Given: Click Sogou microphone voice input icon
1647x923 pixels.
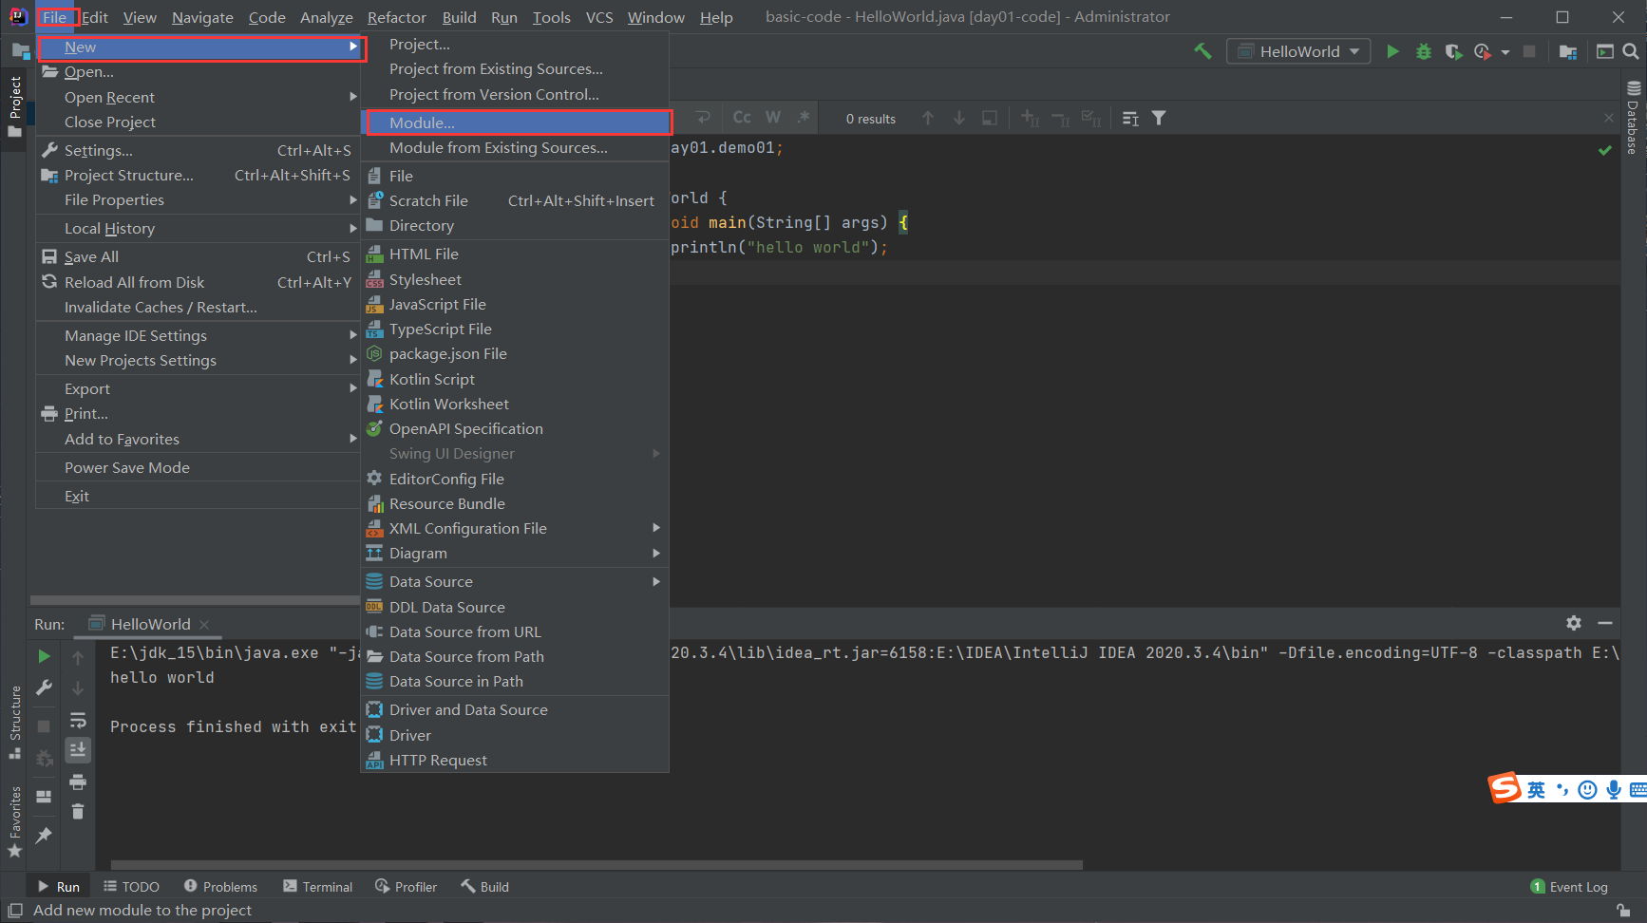Looking at the screenshot, I should coord(1613,789).
